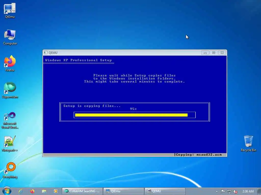
Task: Click the 95% progress text
Action: tap(133, 109)
